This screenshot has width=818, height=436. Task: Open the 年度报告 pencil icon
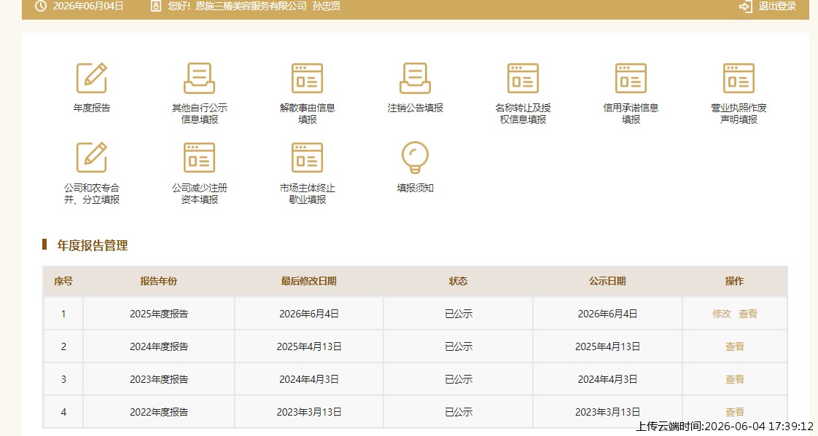92,78
